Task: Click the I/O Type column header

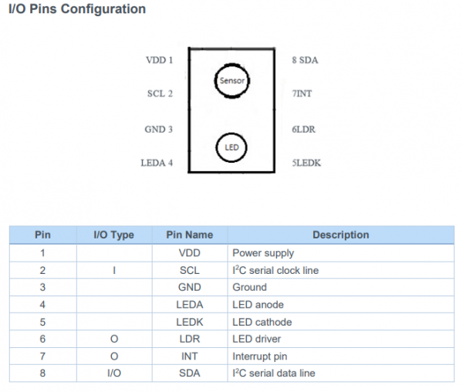Action: (113, 235)
